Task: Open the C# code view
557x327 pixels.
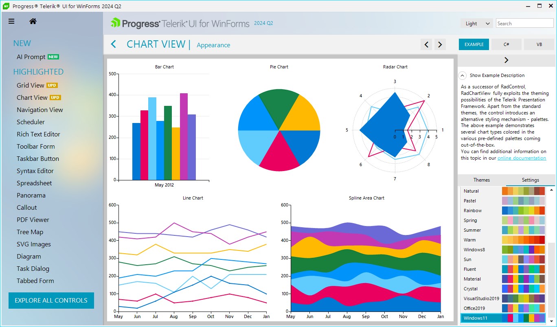Action: click(x=507, y=44)
